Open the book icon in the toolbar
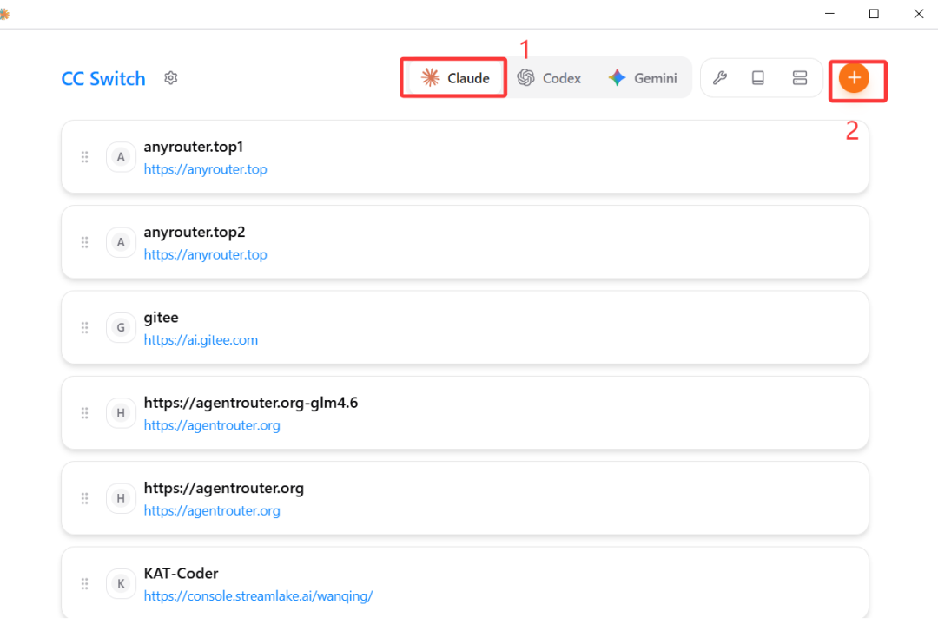Viewport: 938px width, 644px height. 758,78
